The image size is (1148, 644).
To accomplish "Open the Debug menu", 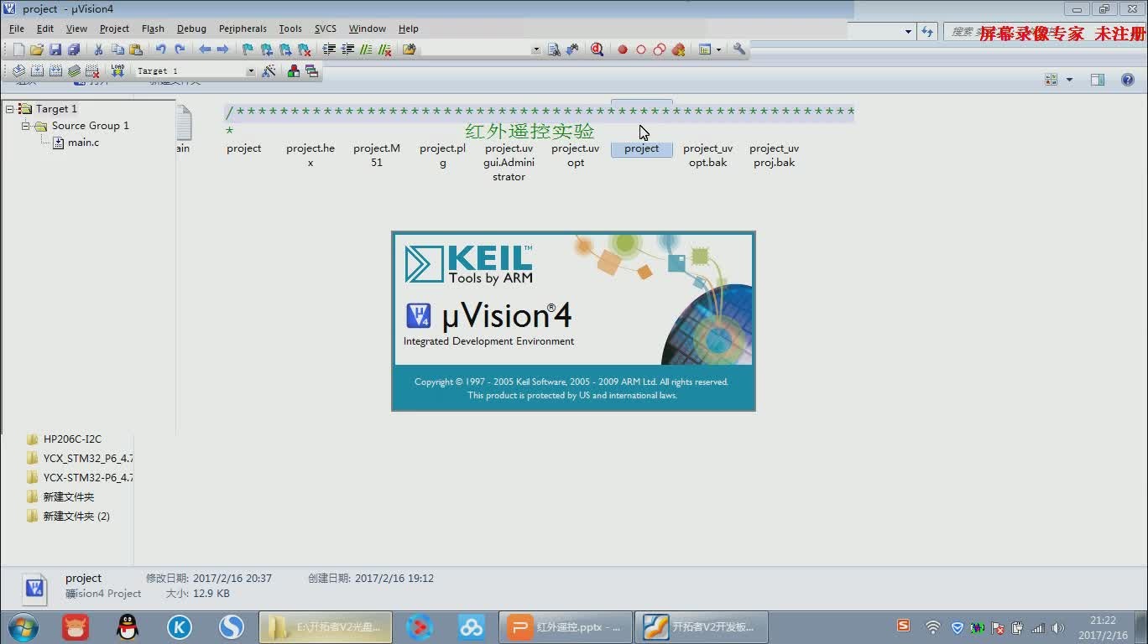I will 191,29.
